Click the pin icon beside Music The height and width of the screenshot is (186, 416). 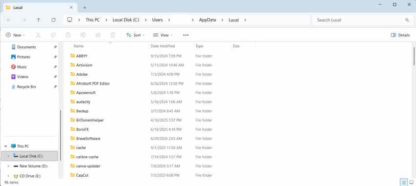click(55, 67)
